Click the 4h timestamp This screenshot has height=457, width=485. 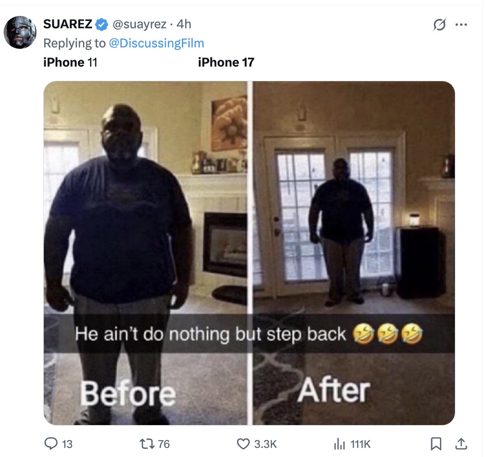[184, 24]
